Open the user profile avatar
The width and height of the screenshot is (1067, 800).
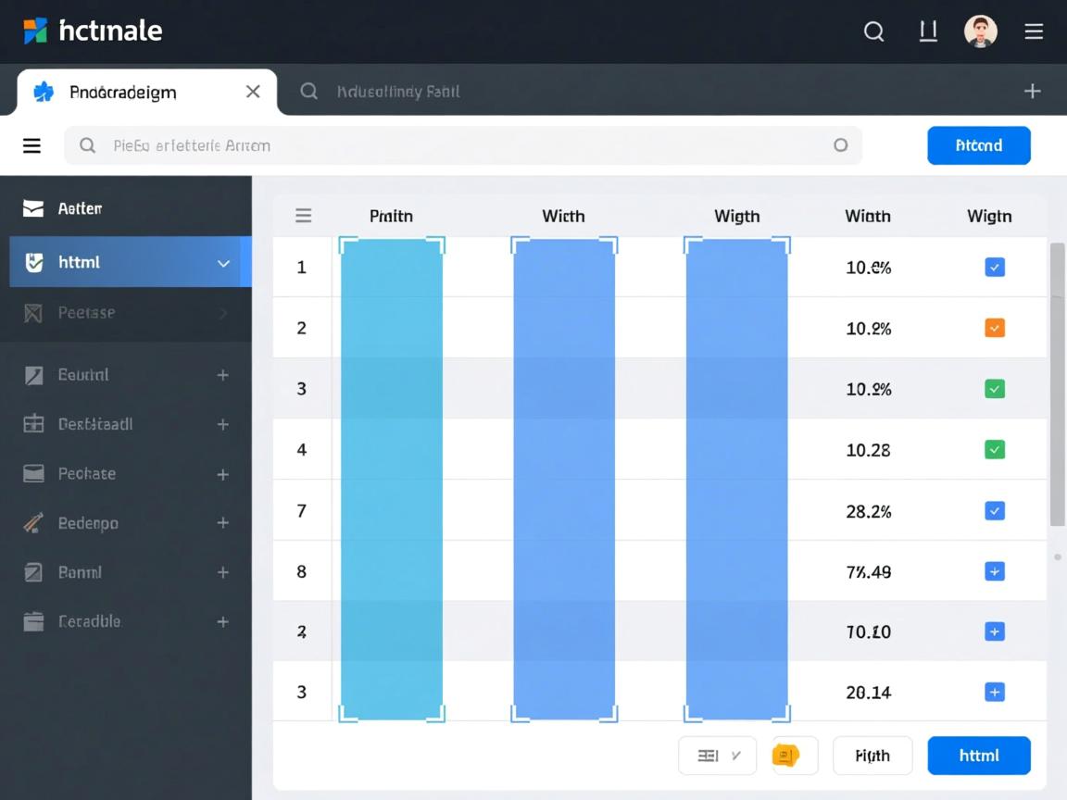(x=980, y=31)
